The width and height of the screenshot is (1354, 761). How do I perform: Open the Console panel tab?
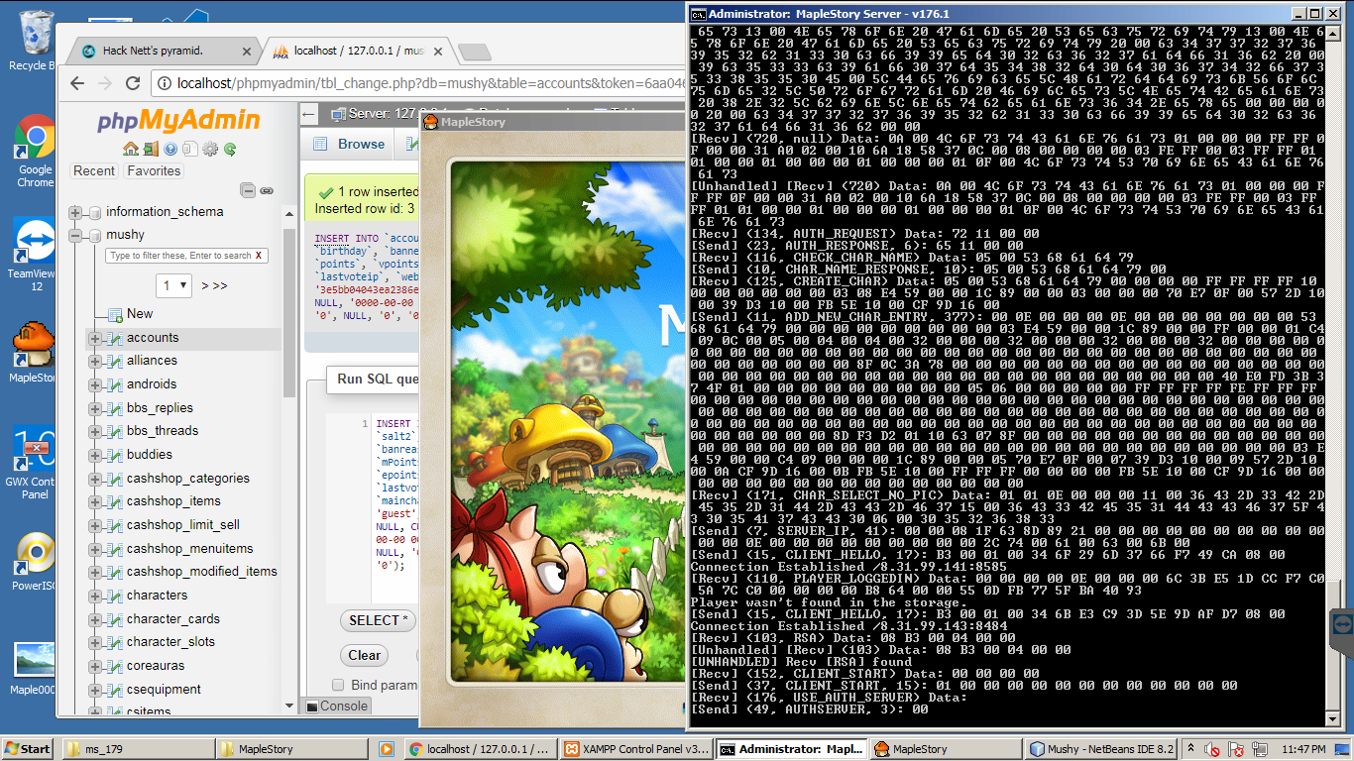point(336,706)
